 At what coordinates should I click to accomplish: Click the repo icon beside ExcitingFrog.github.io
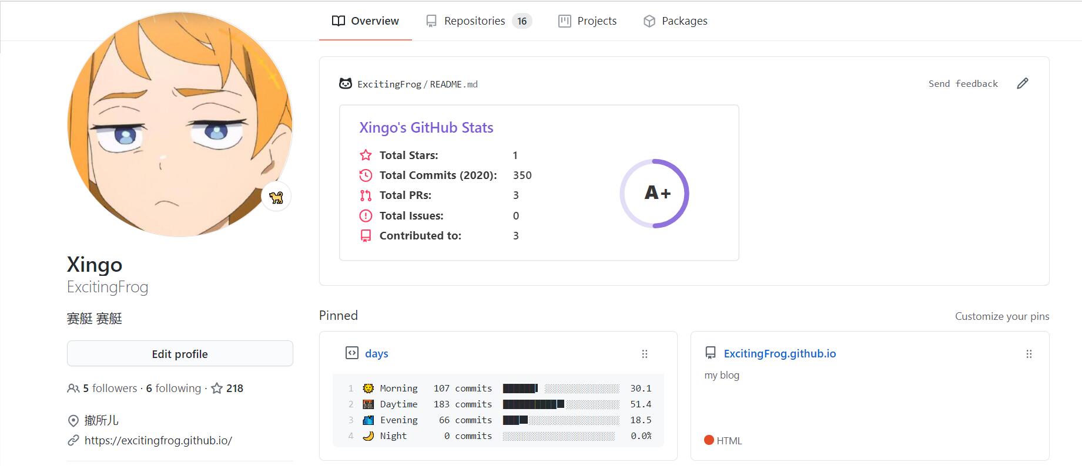click(711, 353)
